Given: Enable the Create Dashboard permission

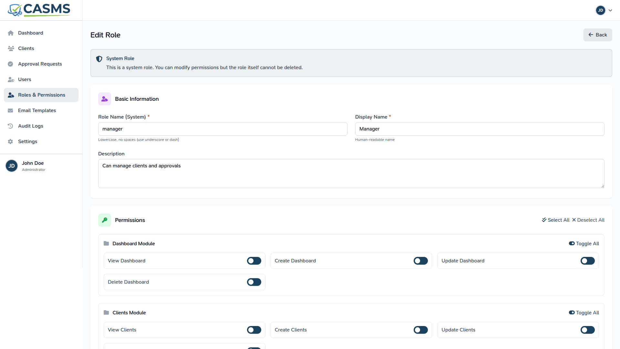Looking at the screenshot, I should (420, 261).
